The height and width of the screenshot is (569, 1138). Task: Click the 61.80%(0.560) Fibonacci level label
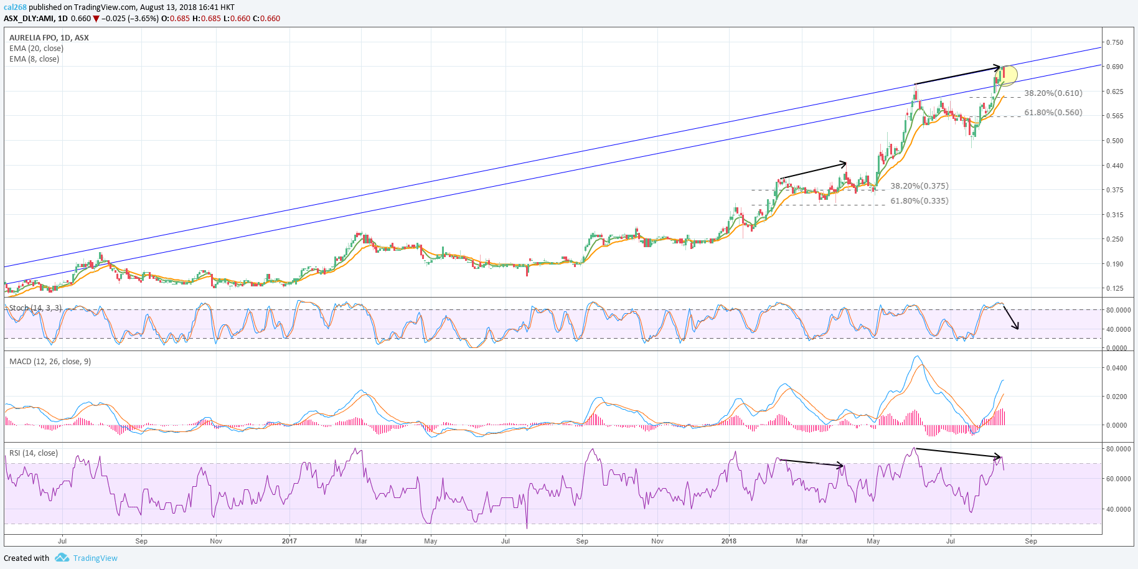(1053, 113)
